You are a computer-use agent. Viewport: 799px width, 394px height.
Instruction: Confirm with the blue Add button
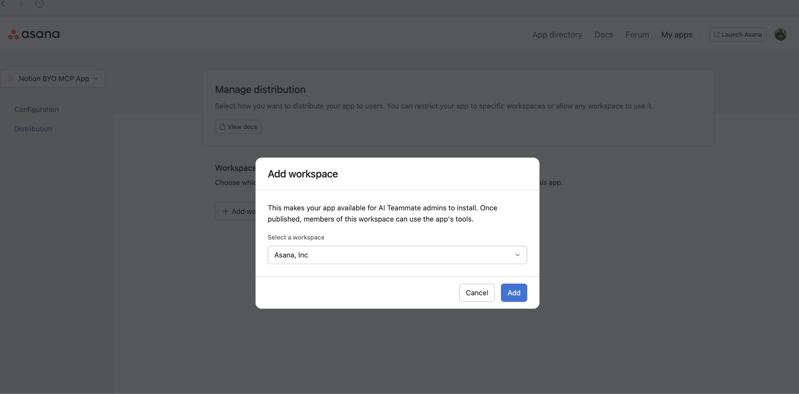click(x=514, y=293)
